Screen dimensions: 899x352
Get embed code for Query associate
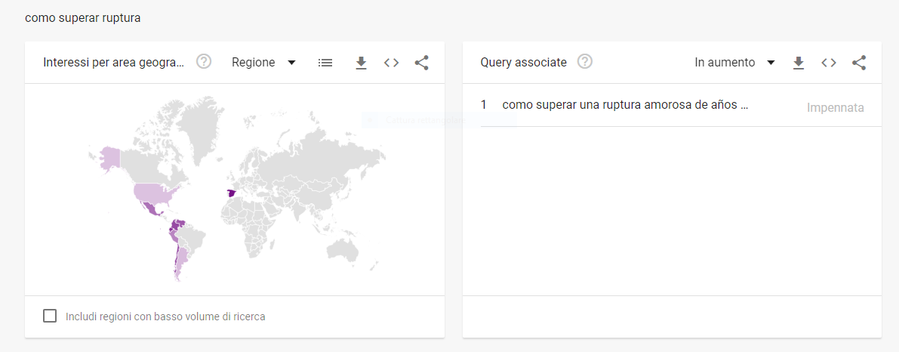829,63
